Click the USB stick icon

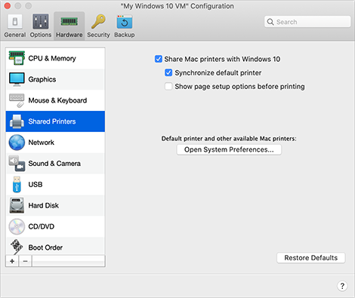[17, 184]
